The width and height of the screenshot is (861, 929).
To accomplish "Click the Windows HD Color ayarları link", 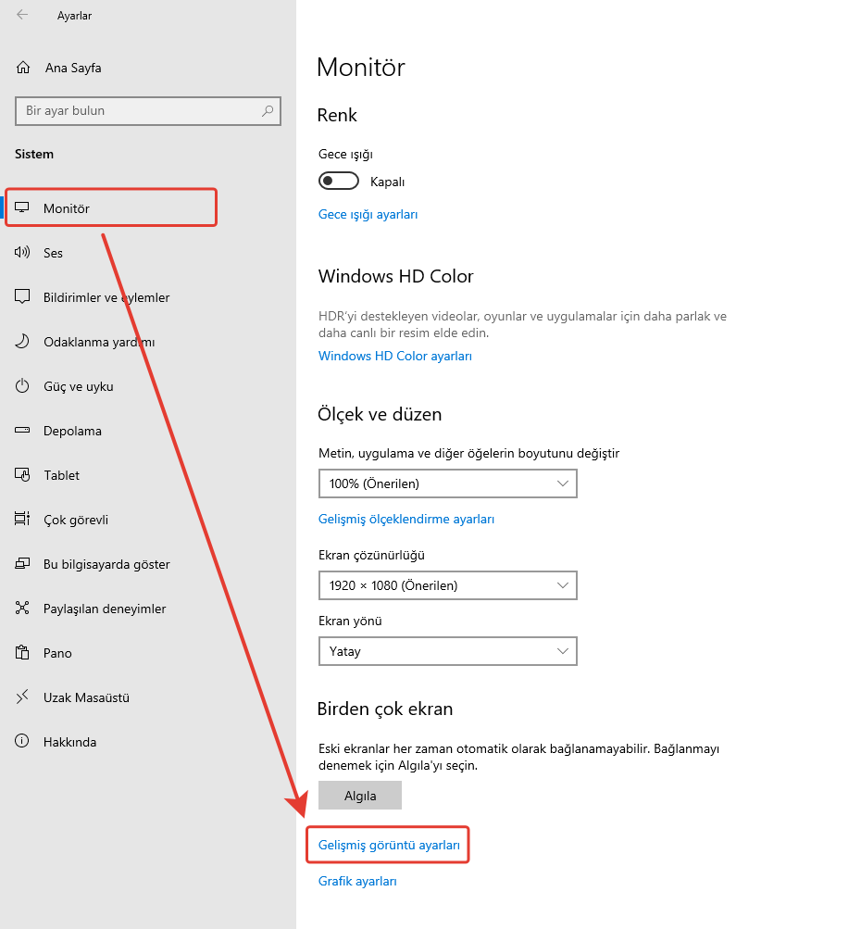I will click(395, 356).
